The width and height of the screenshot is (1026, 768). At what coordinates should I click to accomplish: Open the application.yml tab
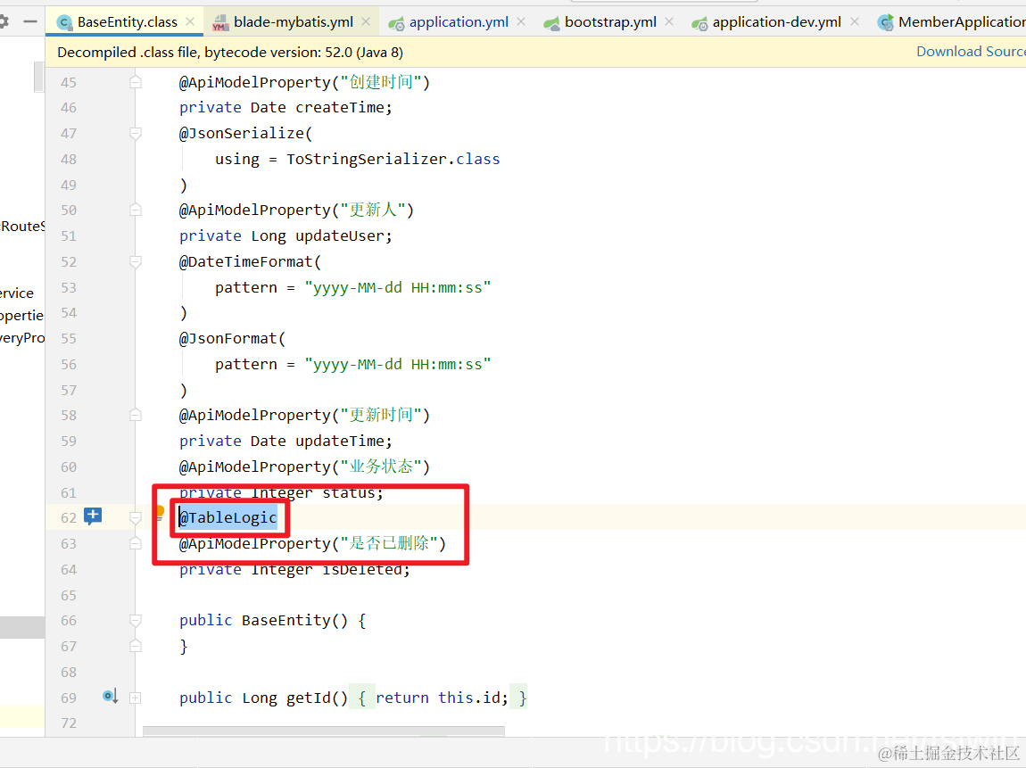[x=459, y=22]
